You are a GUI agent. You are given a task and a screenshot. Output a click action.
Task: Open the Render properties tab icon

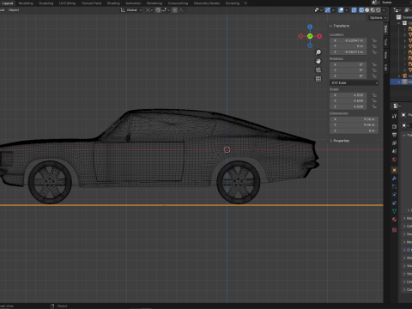pos(394,126)
